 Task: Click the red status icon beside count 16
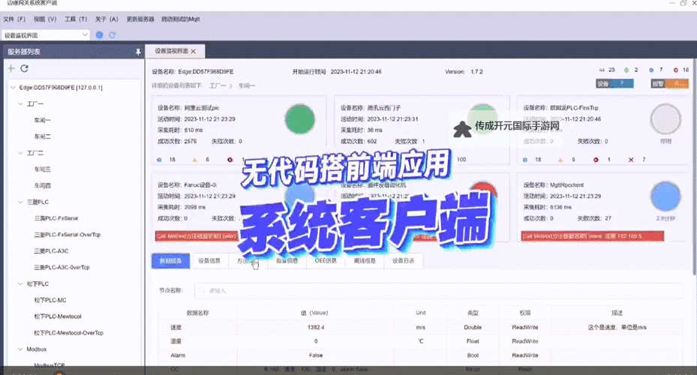coord(676,70)
